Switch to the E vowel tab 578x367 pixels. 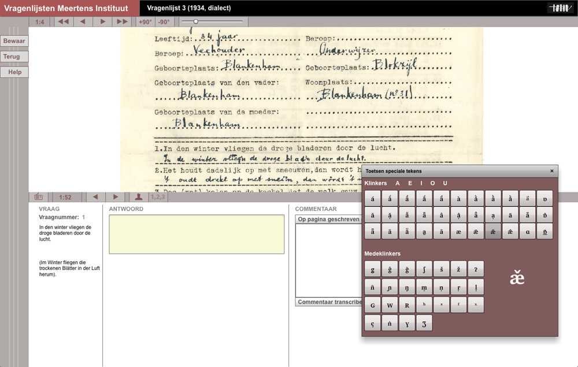[x=410, y=183]
